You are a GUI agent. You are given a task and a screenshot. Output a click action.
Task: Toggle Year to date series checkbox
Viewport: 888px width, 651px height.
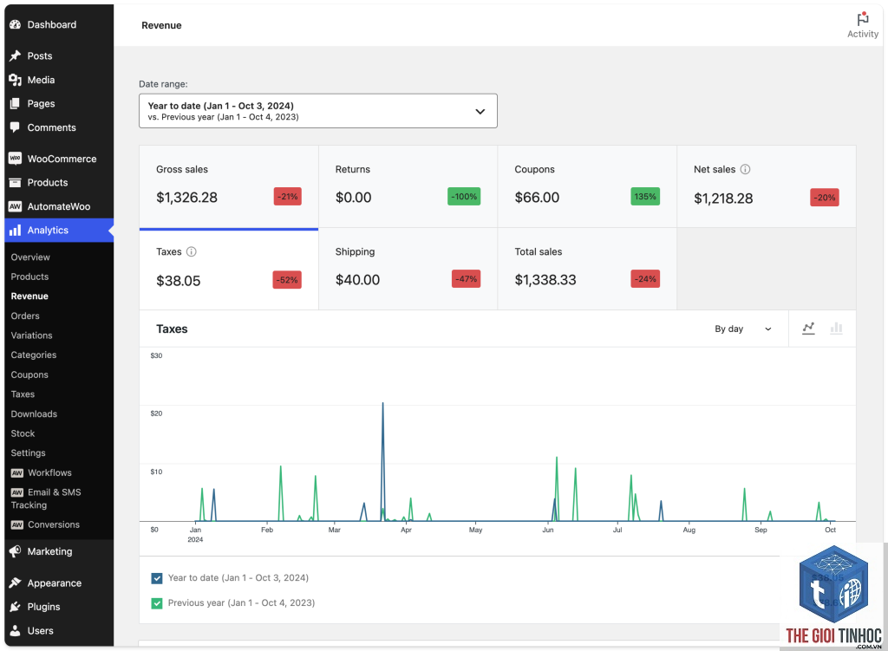click(x=157, y=578)
